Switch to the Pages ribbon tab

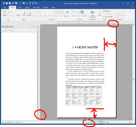click(27, 7)
